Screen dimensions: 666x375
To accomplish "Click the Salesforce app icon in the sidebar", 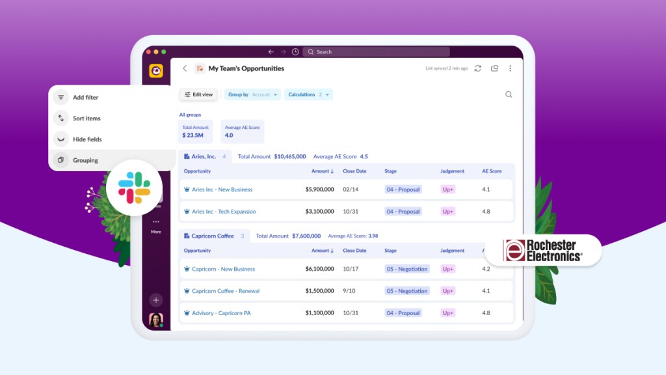I will pyautogui.click(x=156, y=71).
